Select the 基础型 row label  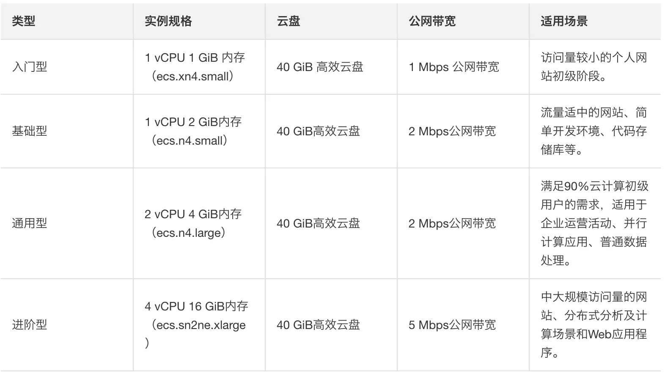click(x=29, y=131)
